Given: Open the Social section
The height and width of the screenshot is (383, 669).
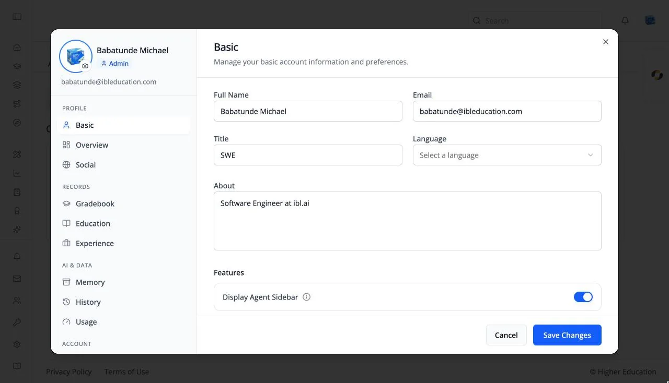Looking at the screenshot, I should coord(124,165).
